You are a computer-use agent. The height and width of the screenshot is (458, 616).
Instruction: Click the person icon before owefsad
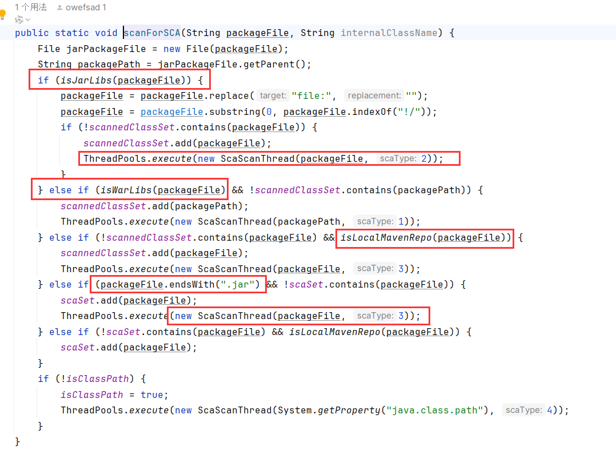tap(61, 7)
